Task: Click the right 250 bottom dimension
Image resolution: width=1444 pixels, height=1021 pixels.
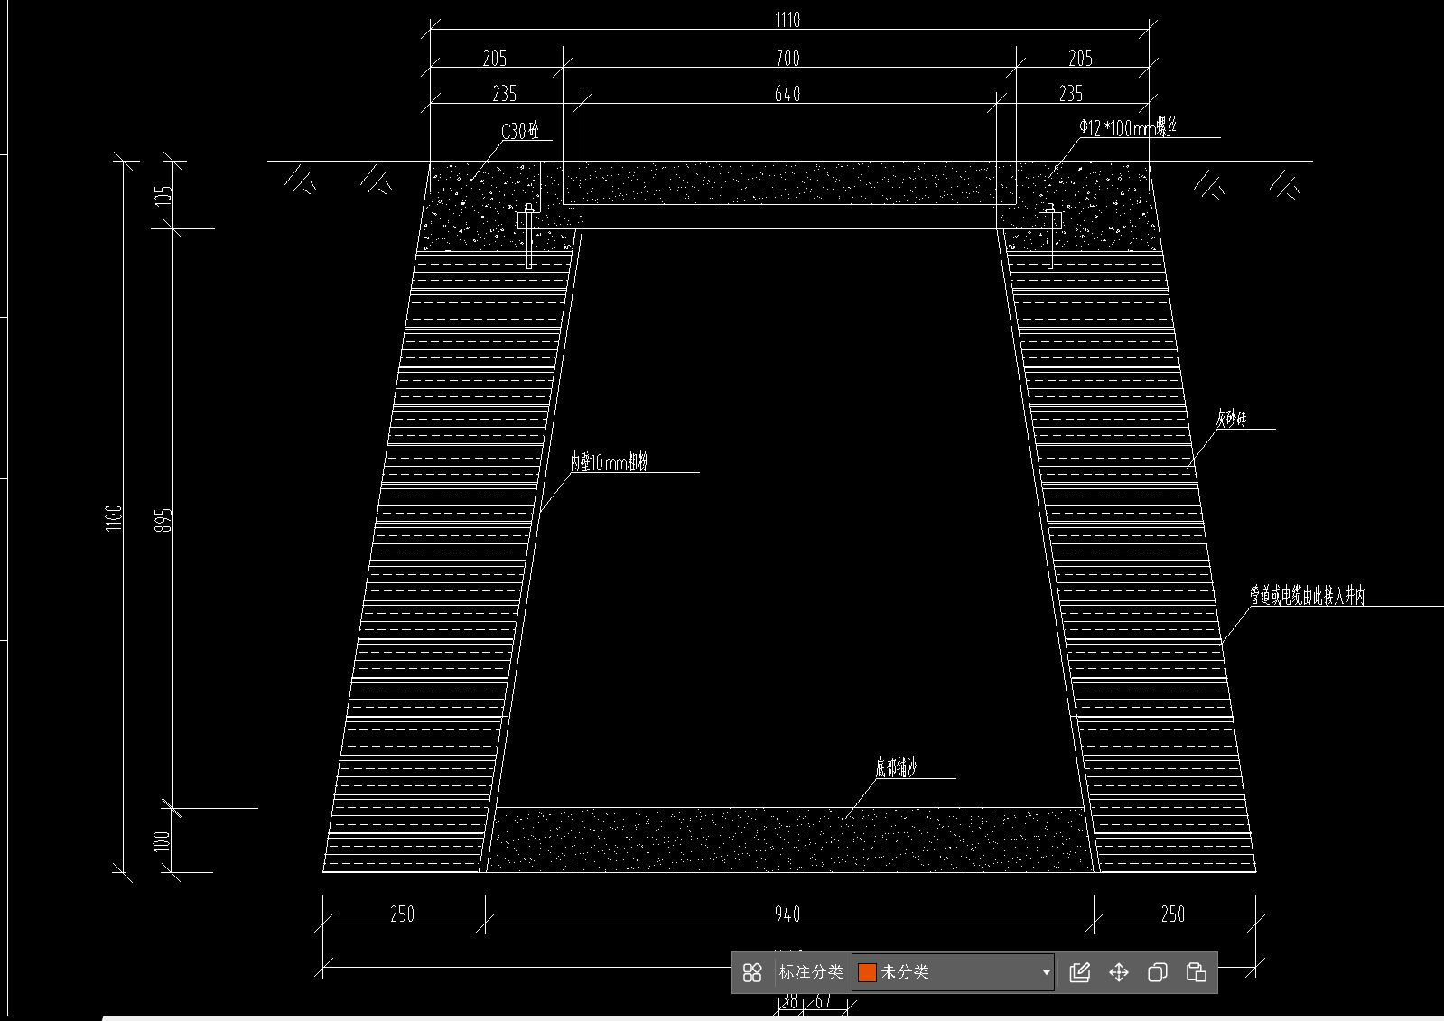Action: click(1173, 914)
